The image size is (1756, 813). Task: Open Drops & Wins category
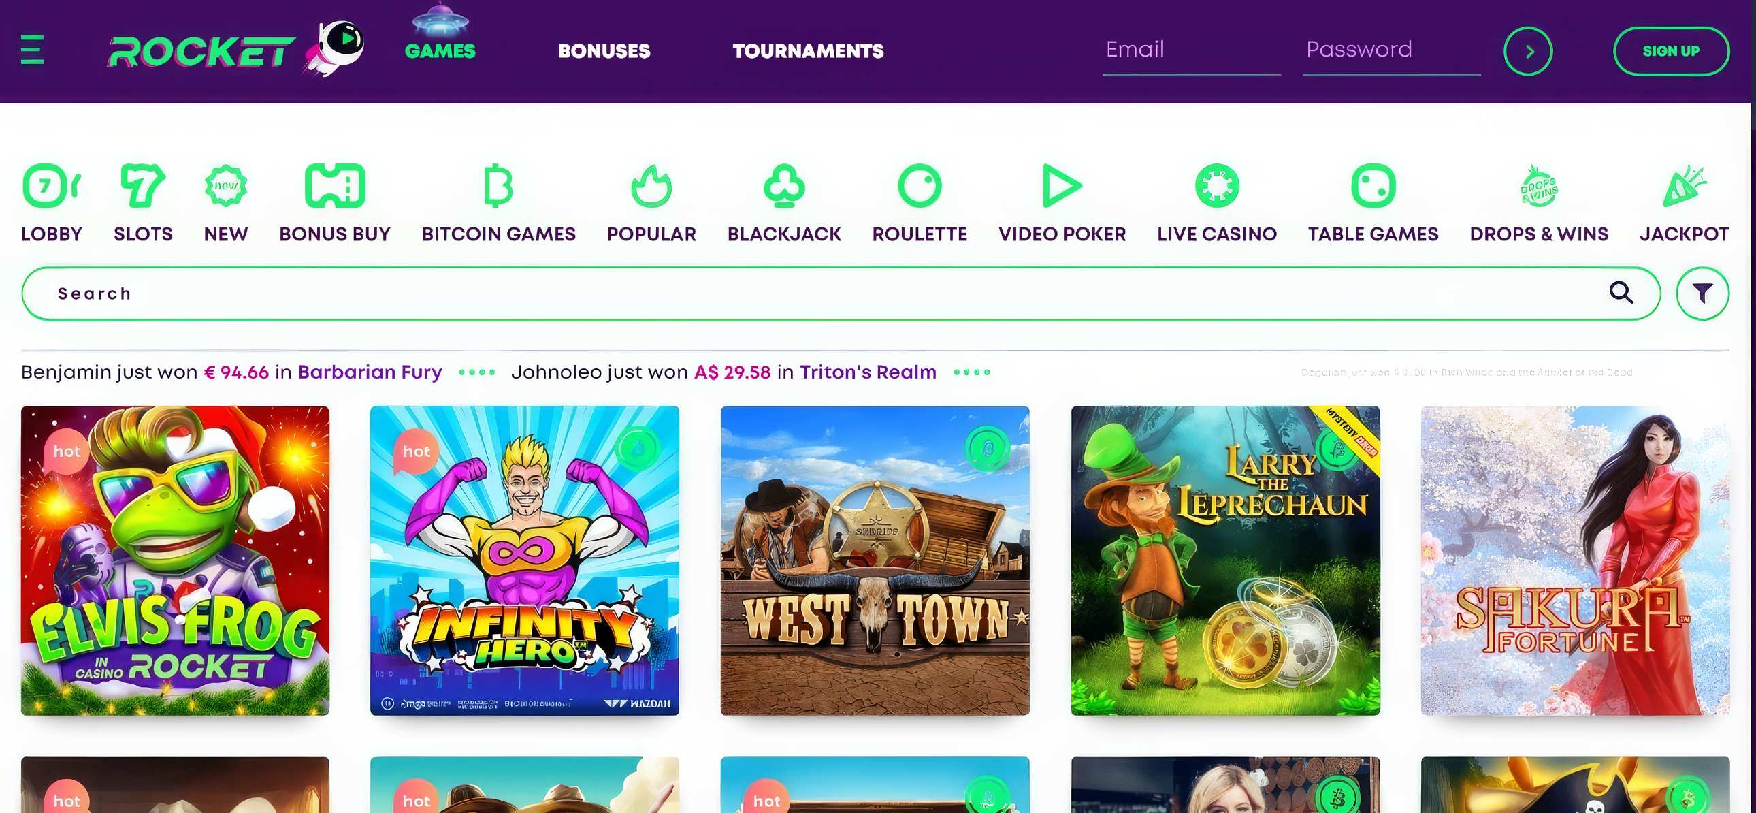[1539, 203]
